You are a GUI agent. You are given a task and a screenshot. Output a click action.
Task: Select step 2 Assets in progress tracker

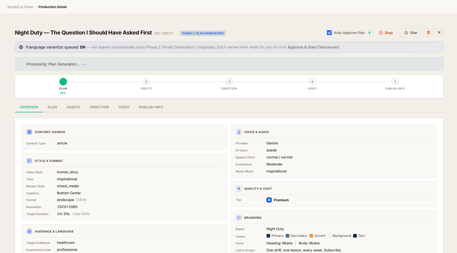point(146,82)
